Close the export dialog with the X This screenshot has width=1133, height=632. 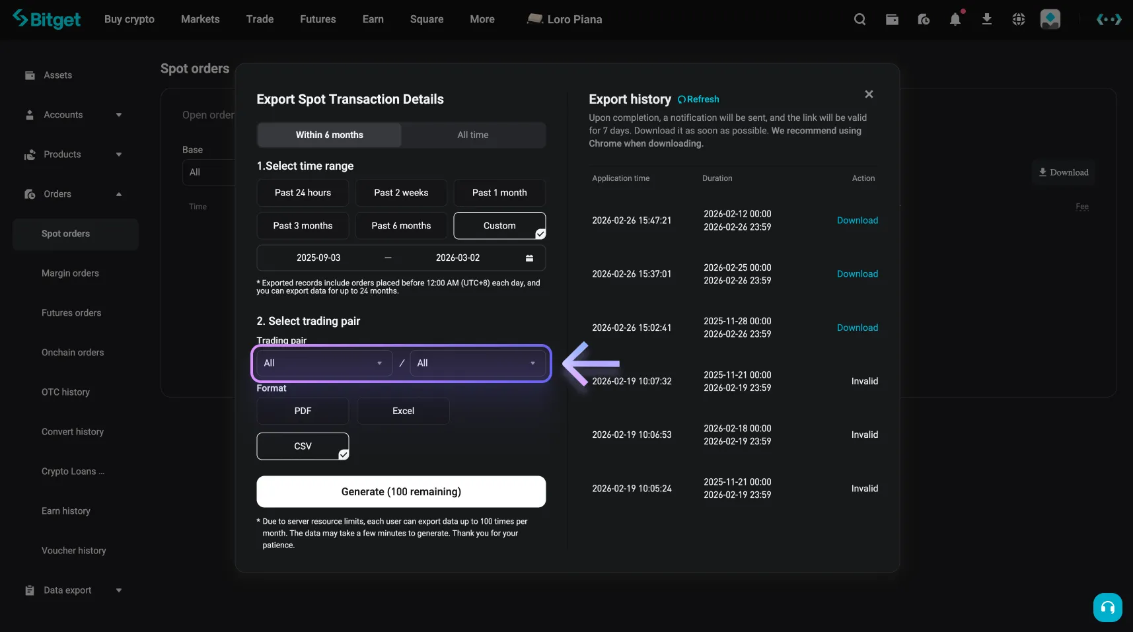869,94
